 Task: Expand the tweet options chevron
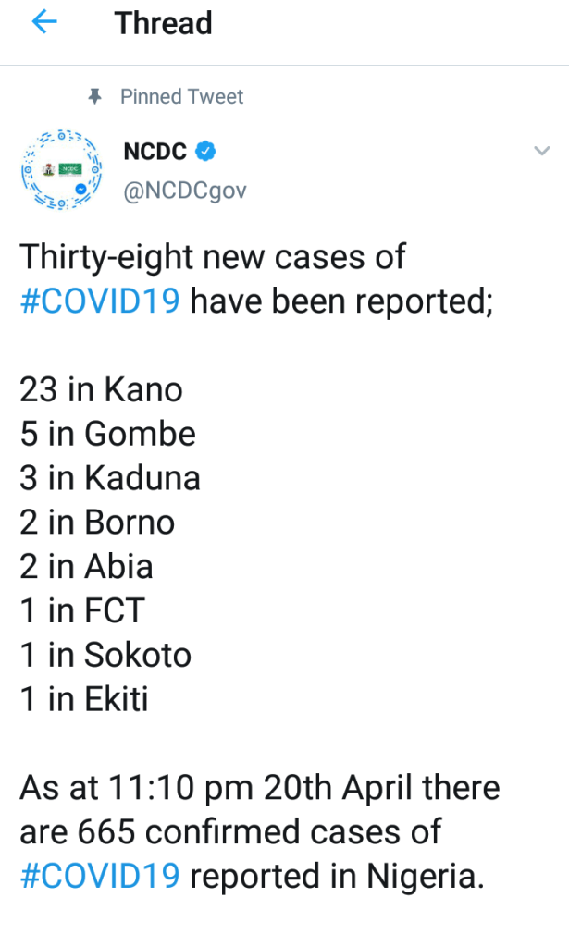pos(541,151)
